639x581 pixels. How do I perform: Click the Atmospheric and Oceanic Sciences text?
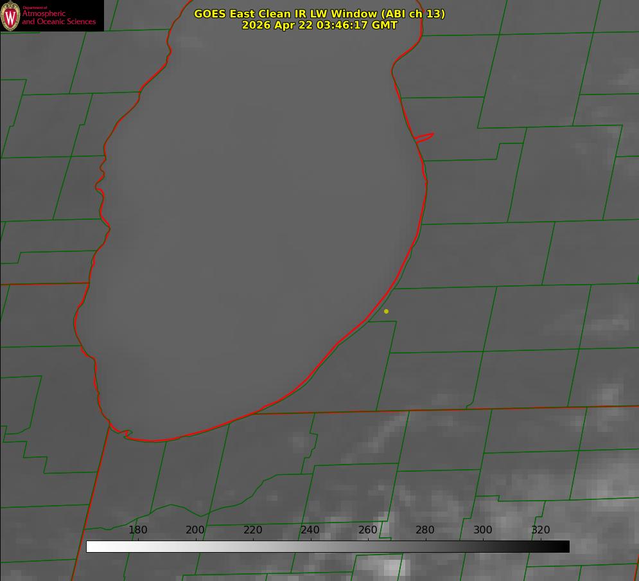[x=58, y=17]
